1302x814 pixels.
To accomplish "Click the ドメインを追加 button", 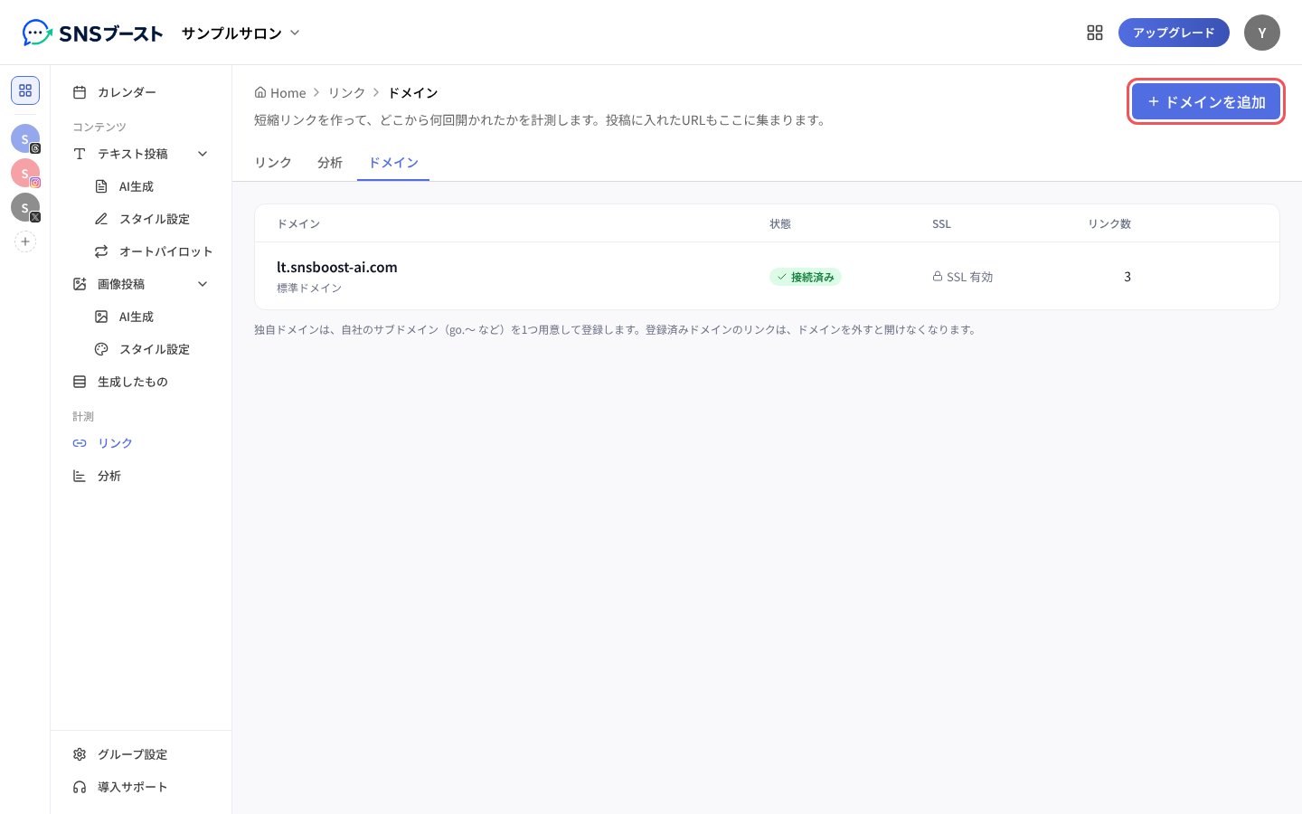I will coord(1206,101).
